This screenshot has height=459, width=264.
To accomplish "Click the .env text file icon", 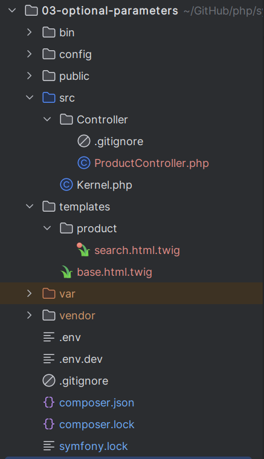I will click(x=49, y=337).
